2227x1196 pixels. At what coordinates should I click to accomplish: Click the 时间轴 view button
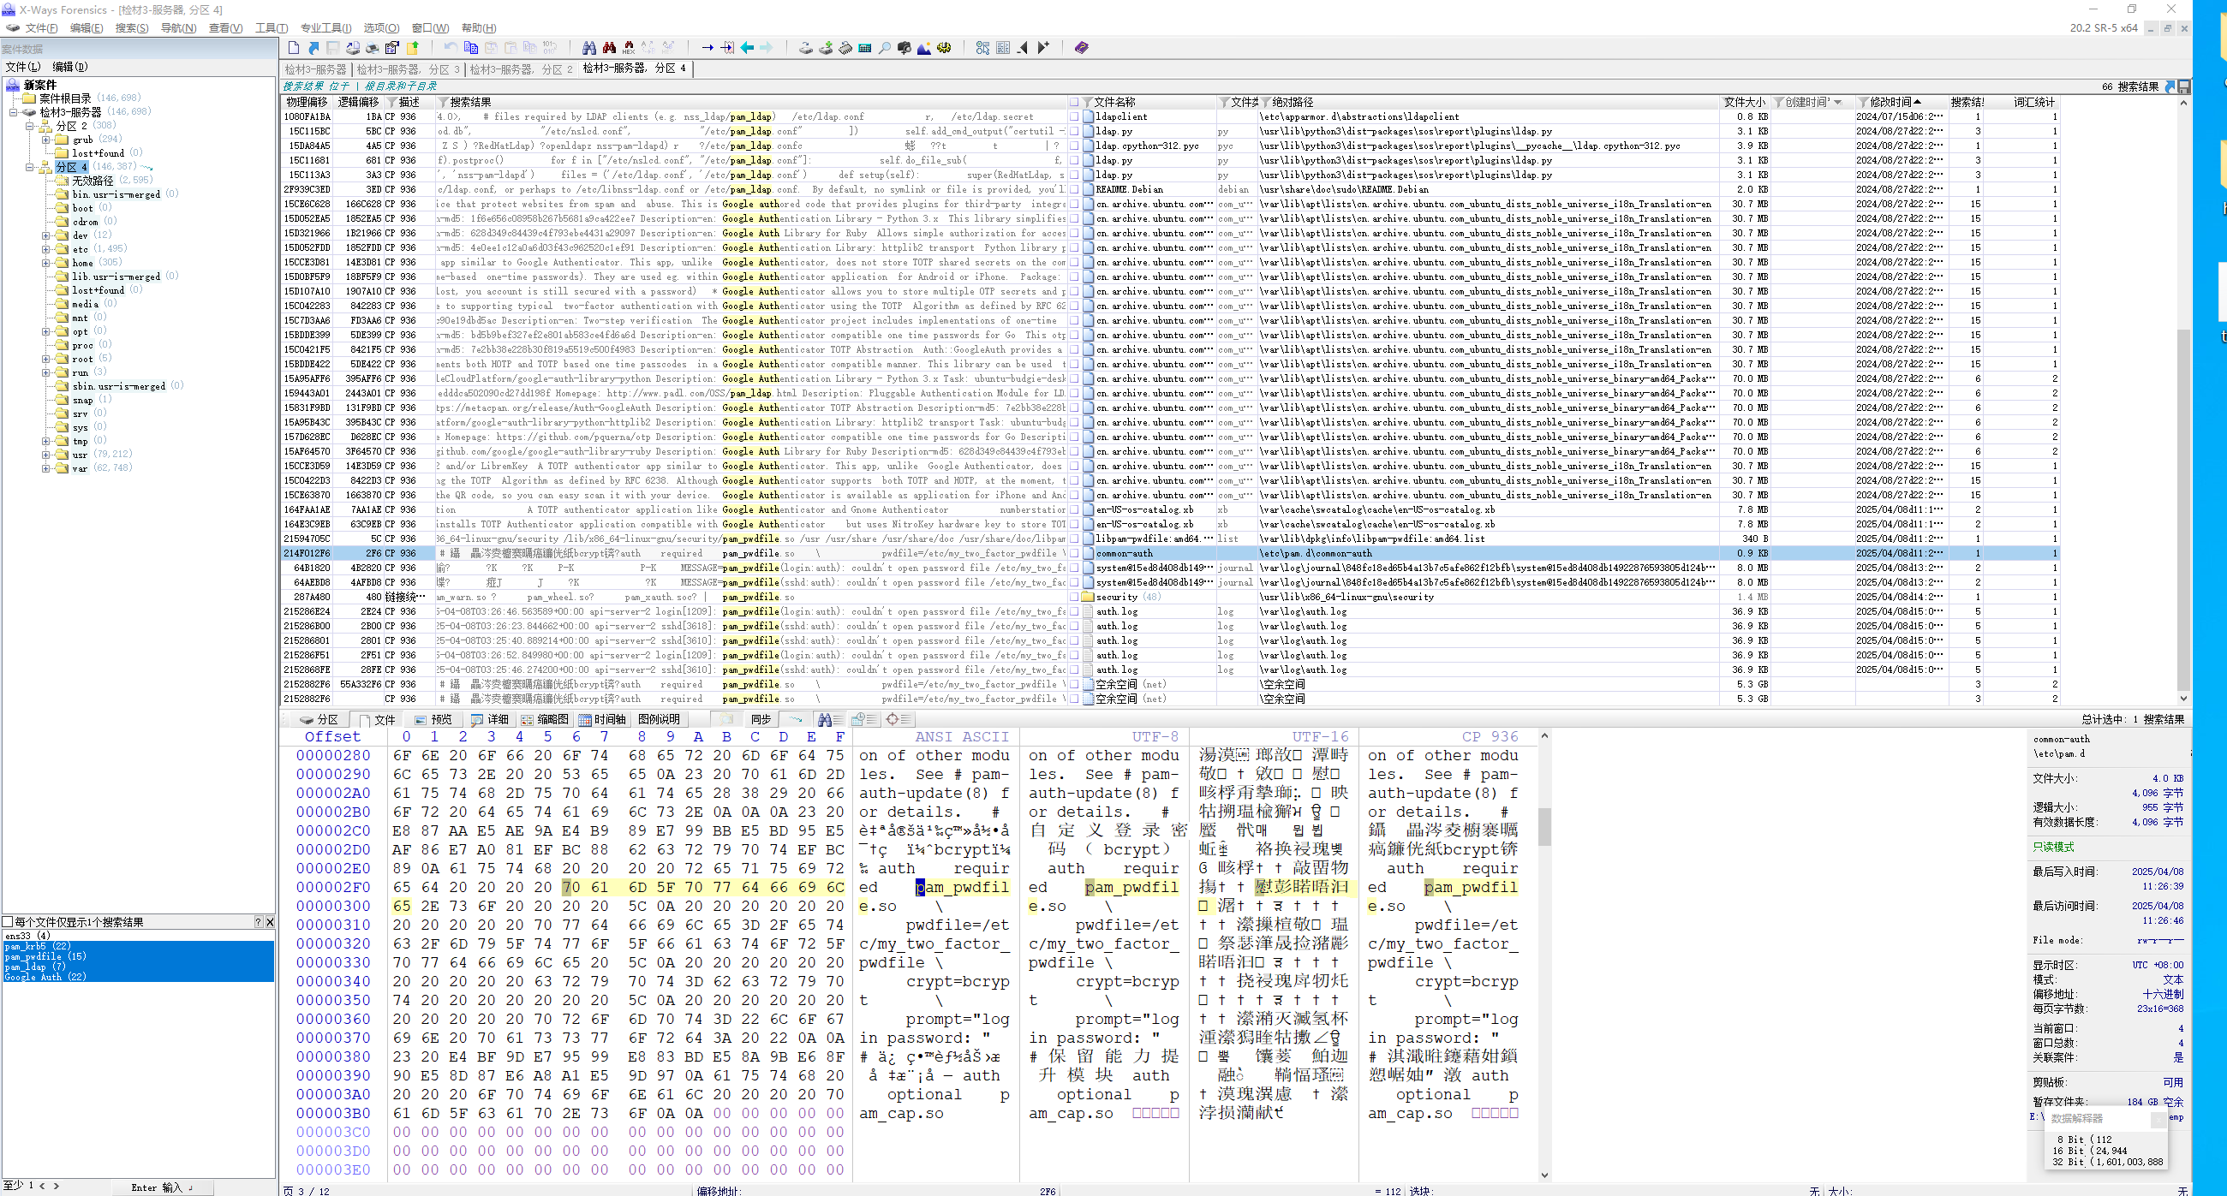point(601,719)
